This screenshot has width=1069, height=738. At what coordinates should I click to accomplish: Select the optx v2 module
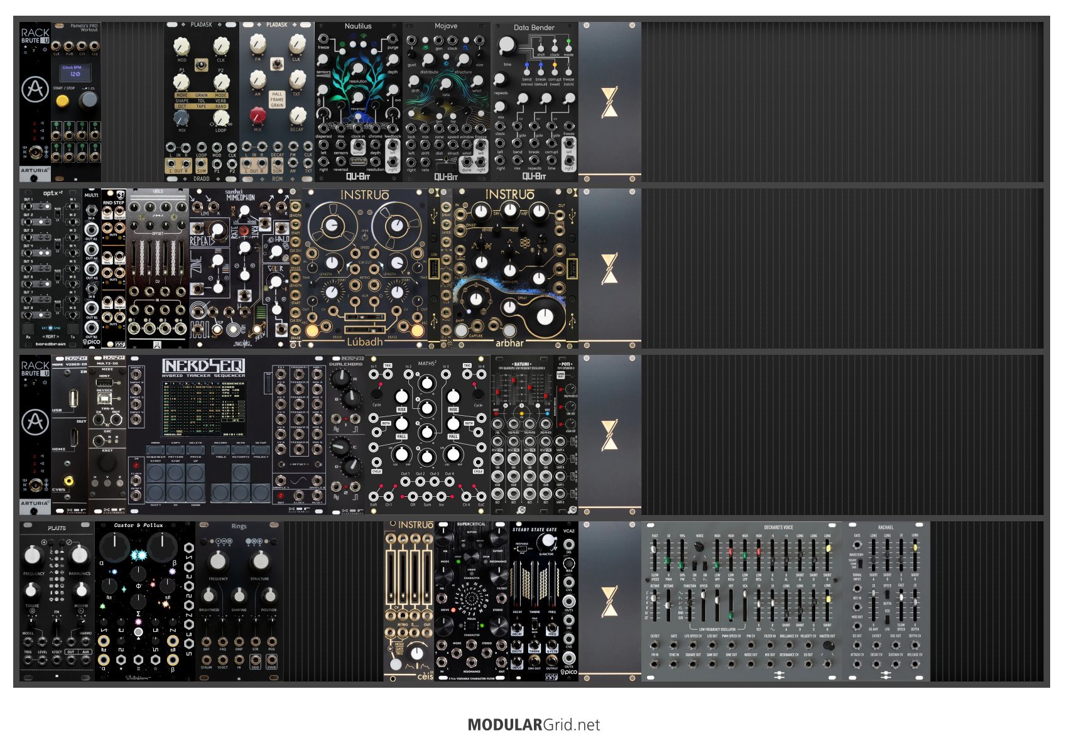(51, 269)
